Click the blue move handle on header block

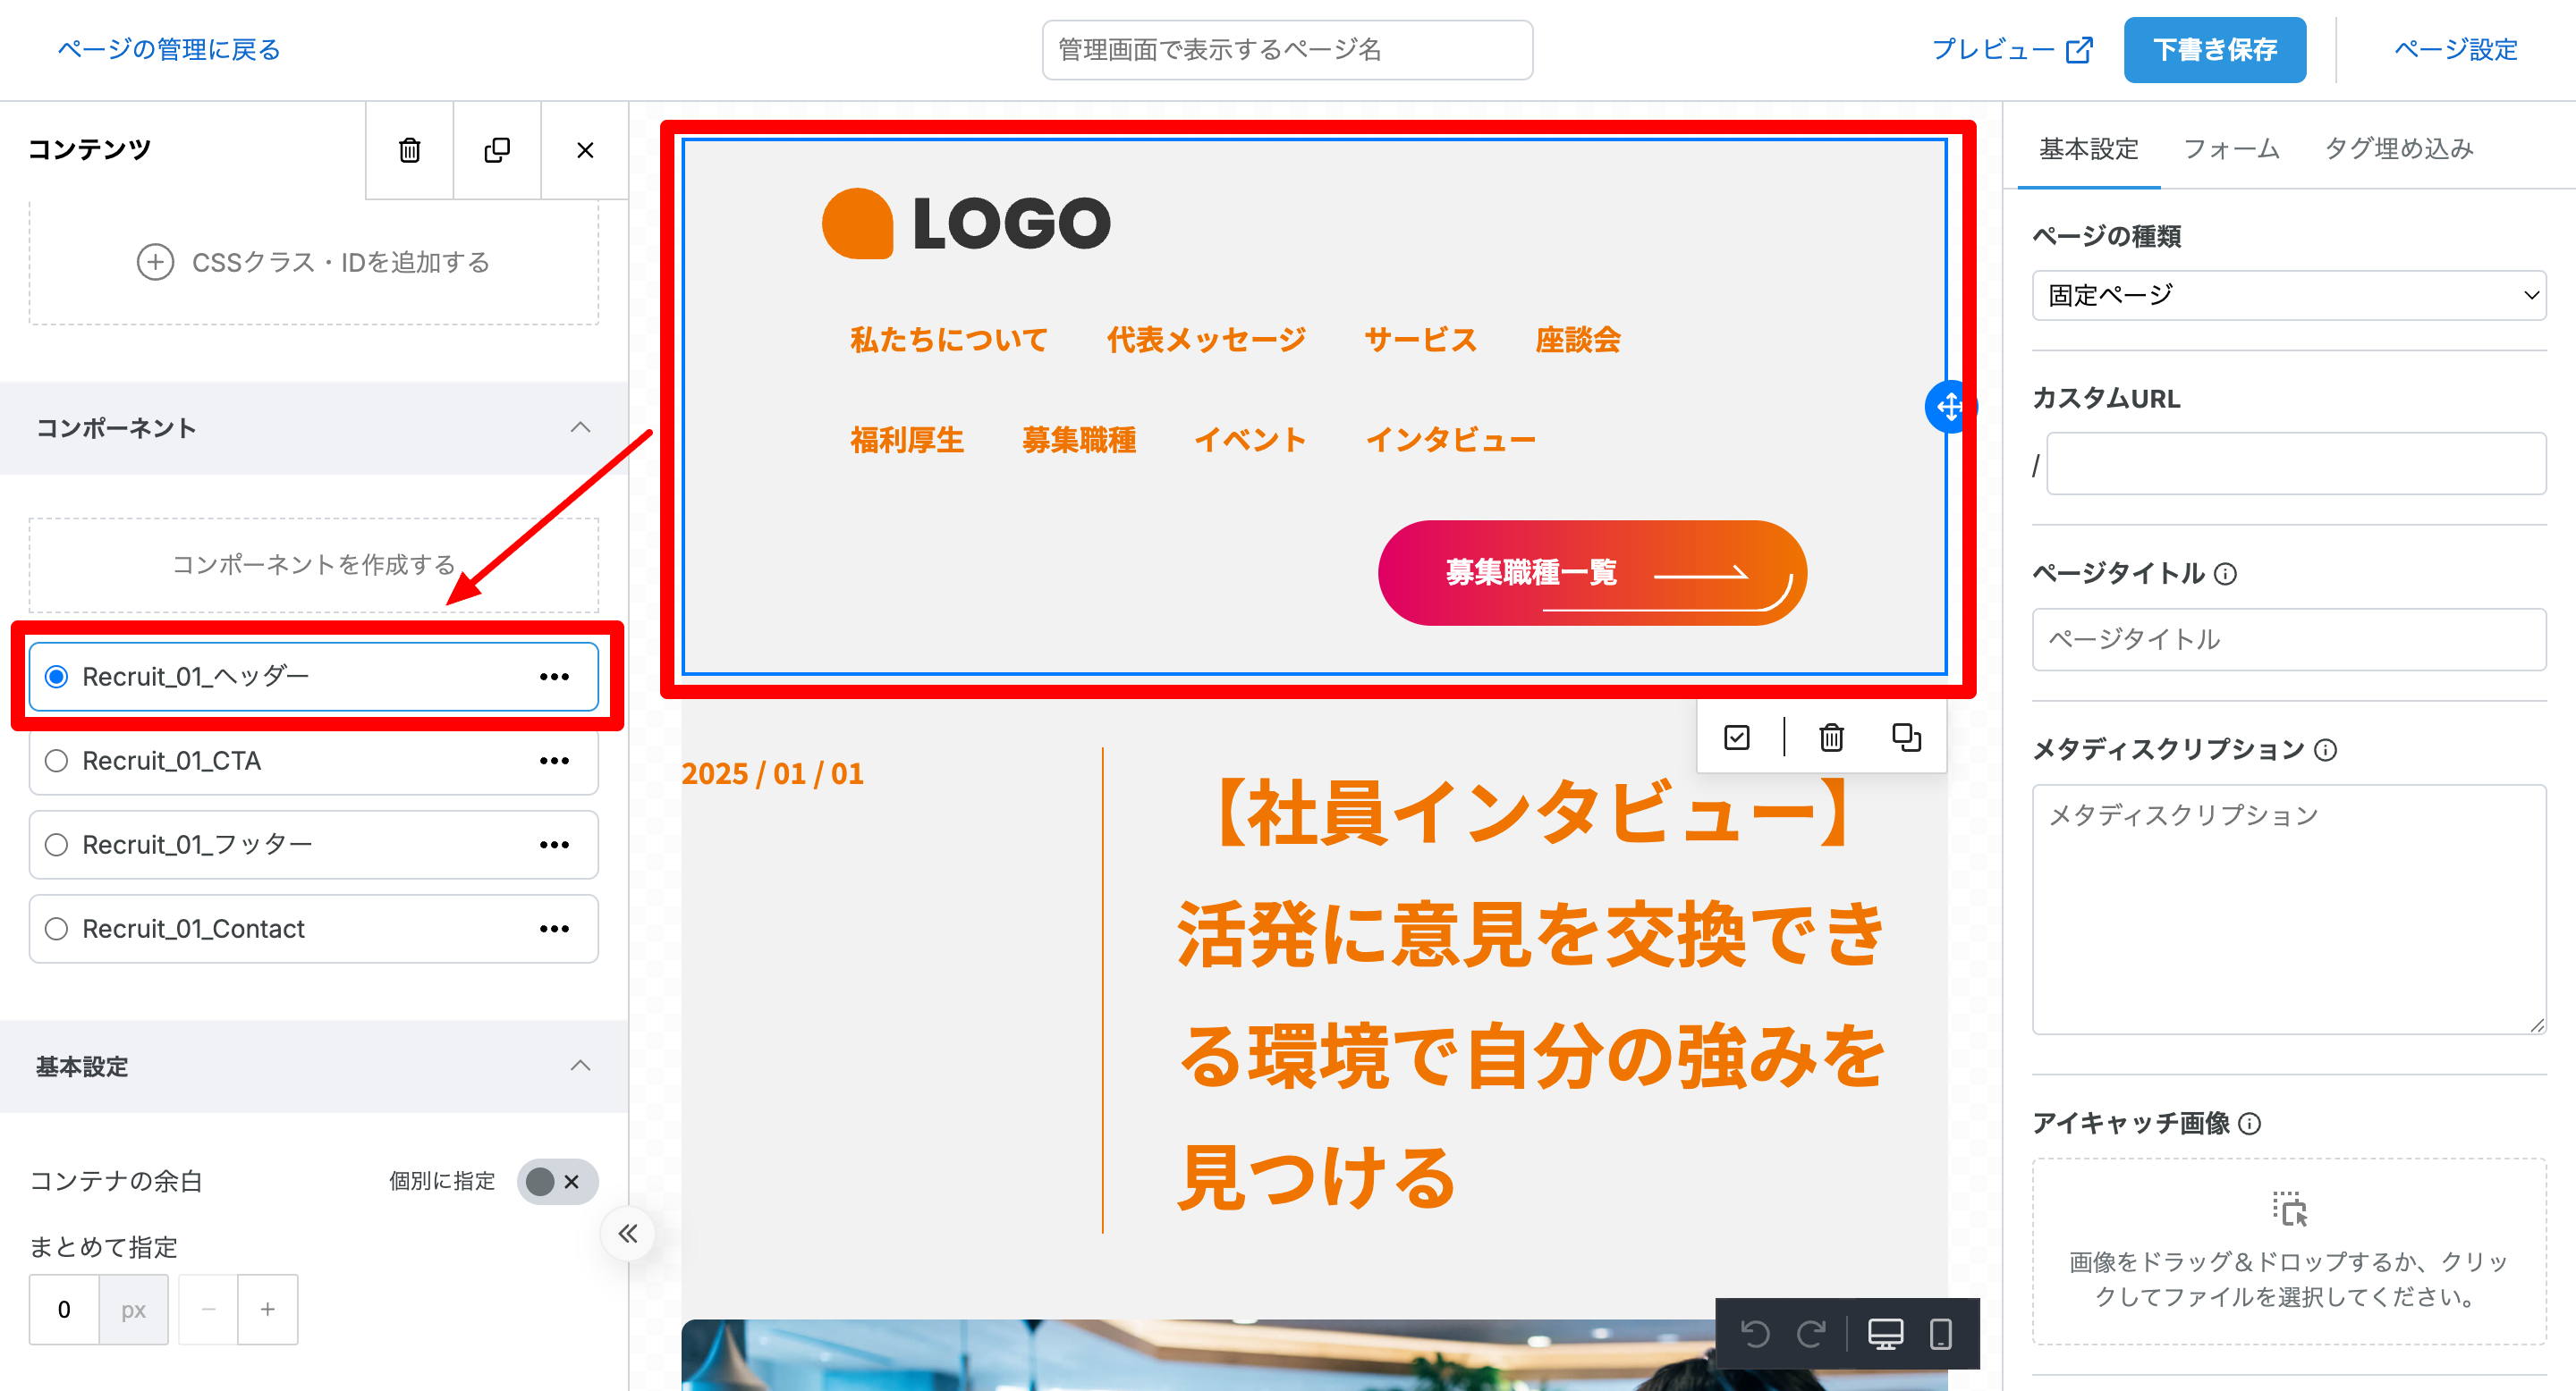tap(1948, 407)
